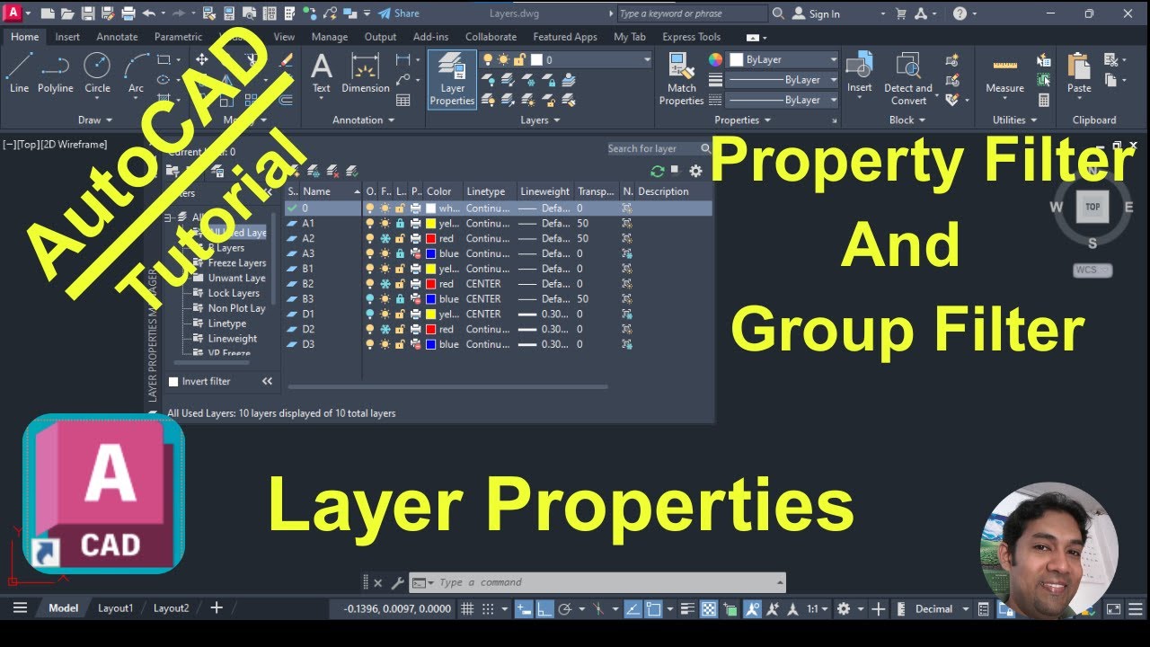Open the ByLayer color dropdown
The image size is (1150, 647).
(x=783, y=59)
